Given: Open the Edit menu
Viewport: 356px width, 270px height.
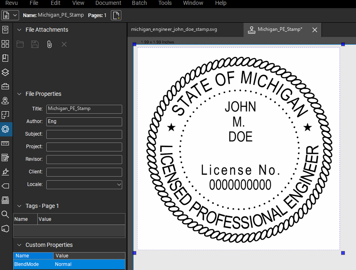Looking at the screenshot, I should click(55, 3).
